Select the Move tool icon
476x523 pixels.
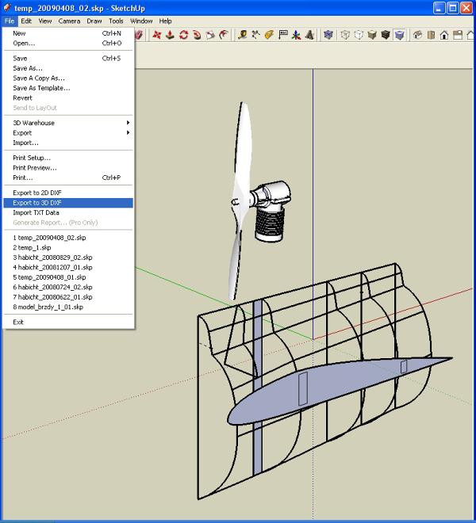[156, 35]
